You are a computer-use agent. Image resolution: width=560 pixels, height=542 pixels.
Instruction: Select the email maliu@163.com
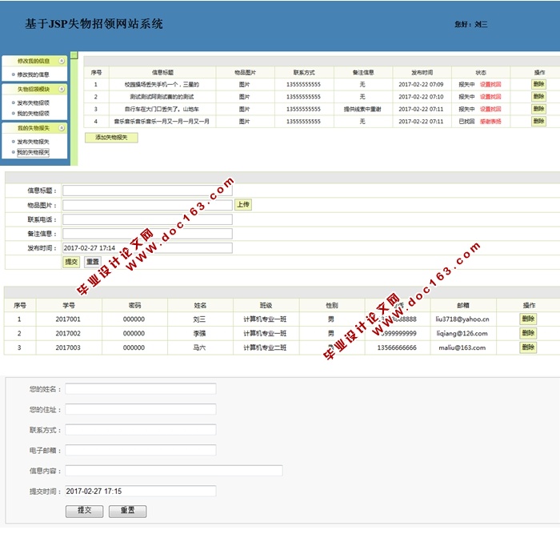coord(462,348)
